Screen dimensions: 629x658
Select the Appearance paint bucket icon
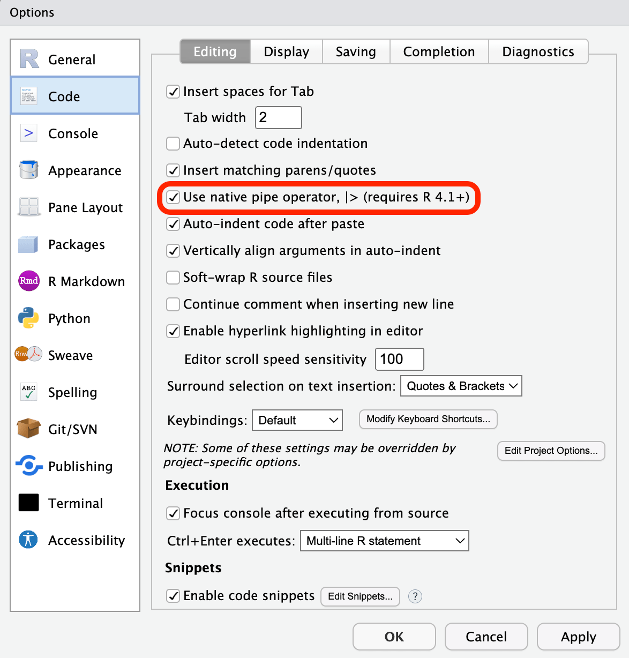click(28, 170)
